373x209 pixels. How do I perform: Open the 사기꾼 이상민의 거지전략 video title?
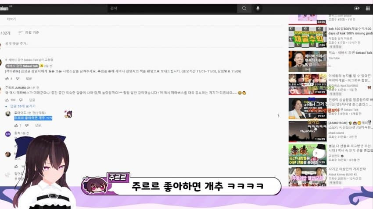click(x=347, y=169)
